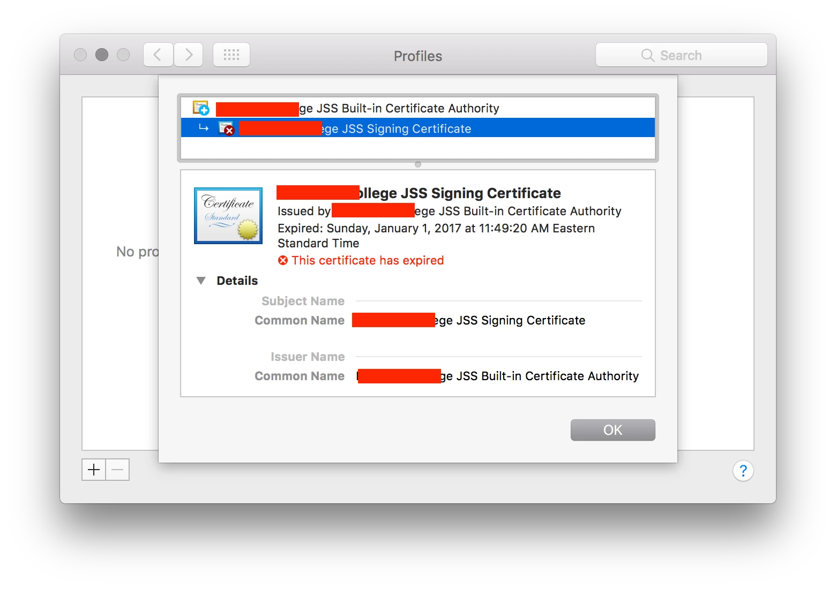Add a profile with plus button
Viewport: 836px width, 589px height.
click(x=94, y=470)
